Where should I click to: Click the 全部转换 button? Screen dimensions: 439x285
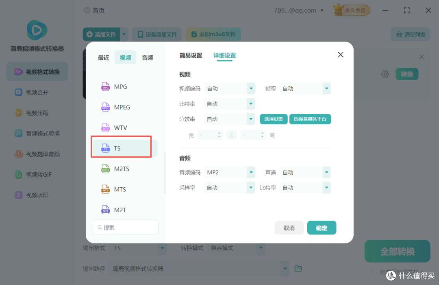397,251
